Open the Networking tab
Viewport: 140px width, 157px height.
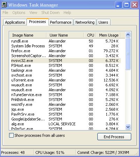click(85, 22)
